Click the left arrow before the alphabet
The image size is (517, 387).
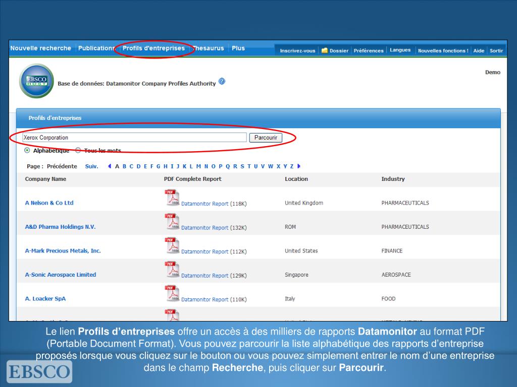coord(110,166)
